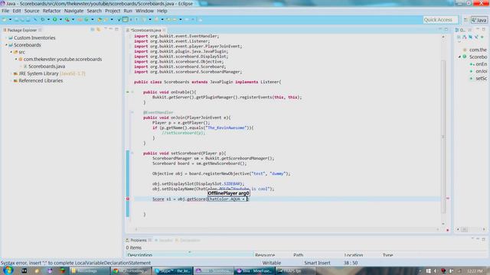Open the Search menu
The image size is (490, 275).
(x=94, y=11)
